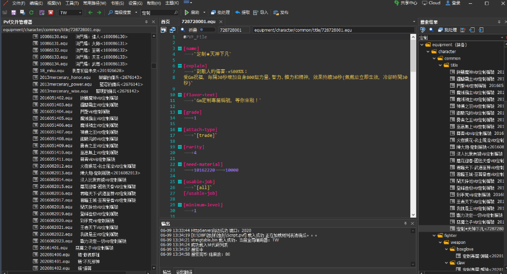Collapse the [flavor text] code block
The image size is (507, 274).
tap(180, 95)
